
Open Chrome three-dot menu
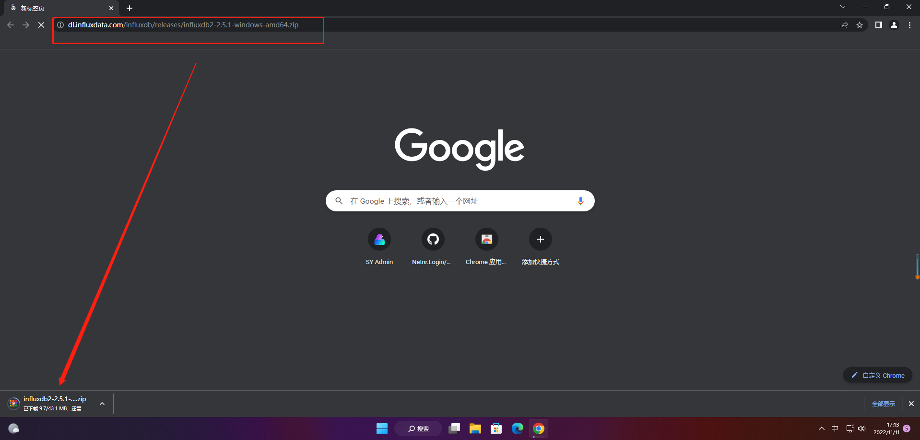click(x=909, y=25)
